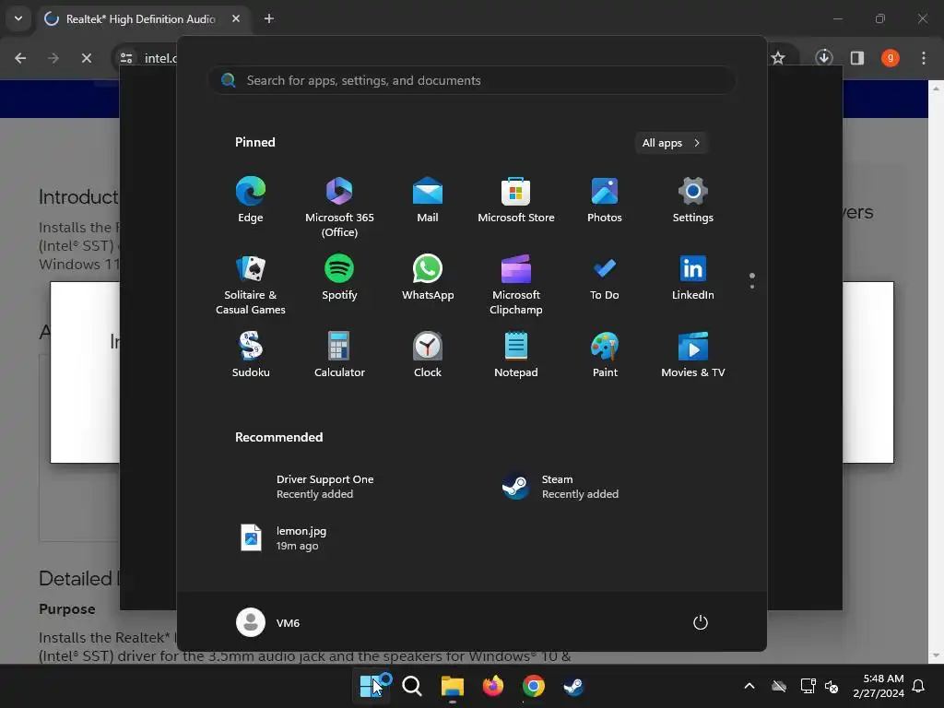Open the Clock app
This screenshot has width=944, height=708.
point(428,355)
